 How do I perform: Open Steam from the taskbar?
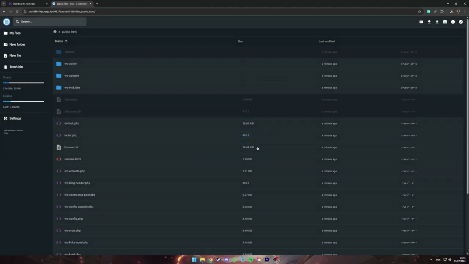(x=218, y=260)
